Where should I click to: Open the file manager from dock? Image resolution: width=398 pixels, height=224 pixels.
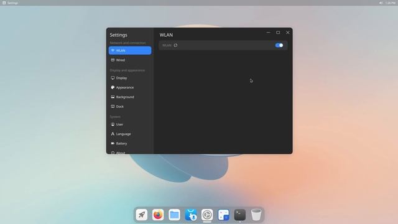point(174,215)
